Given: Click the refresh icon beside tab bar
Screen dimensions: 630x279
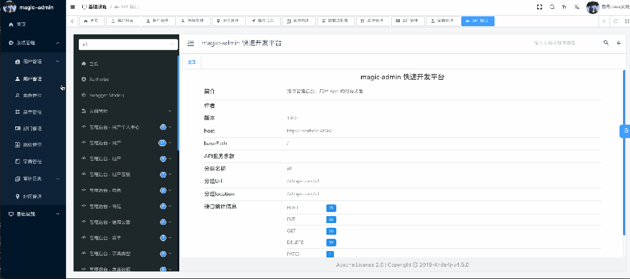Looking at the screenshot, I should (615, 21).
